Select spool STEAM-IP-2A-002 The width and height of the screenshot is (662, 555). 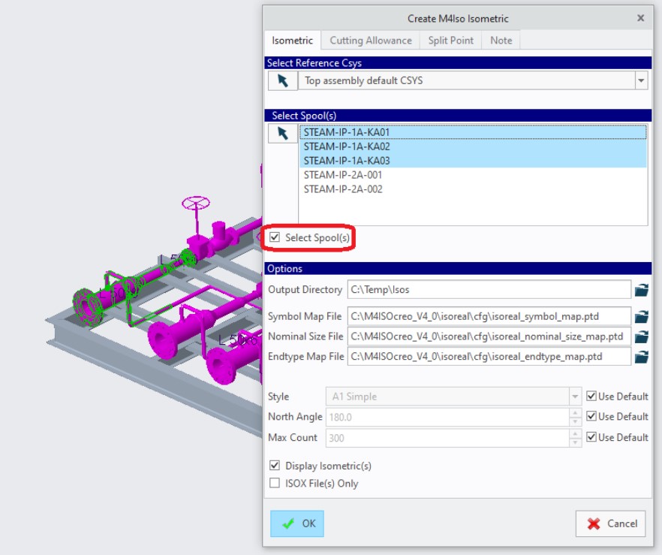click(x=473, y=189)
